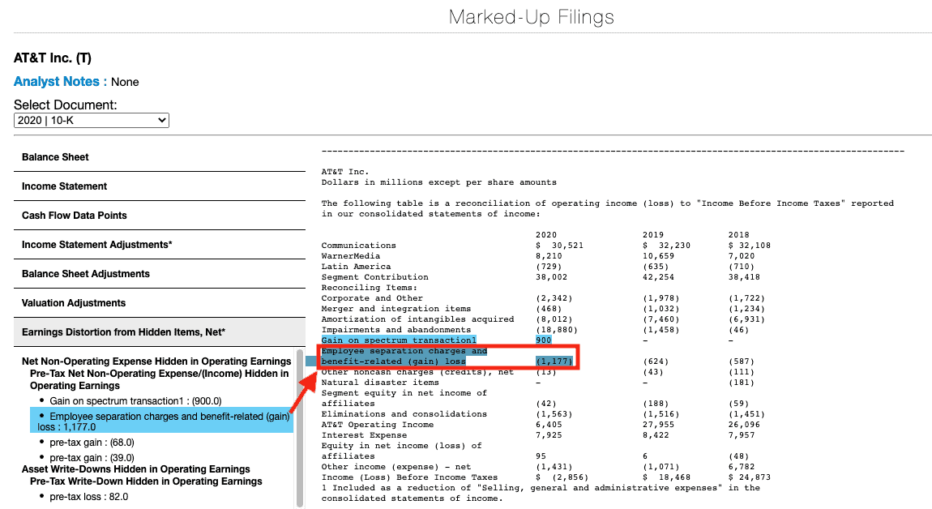Click highlighted benefit-related (gain) loss text

tap(394, 361)
